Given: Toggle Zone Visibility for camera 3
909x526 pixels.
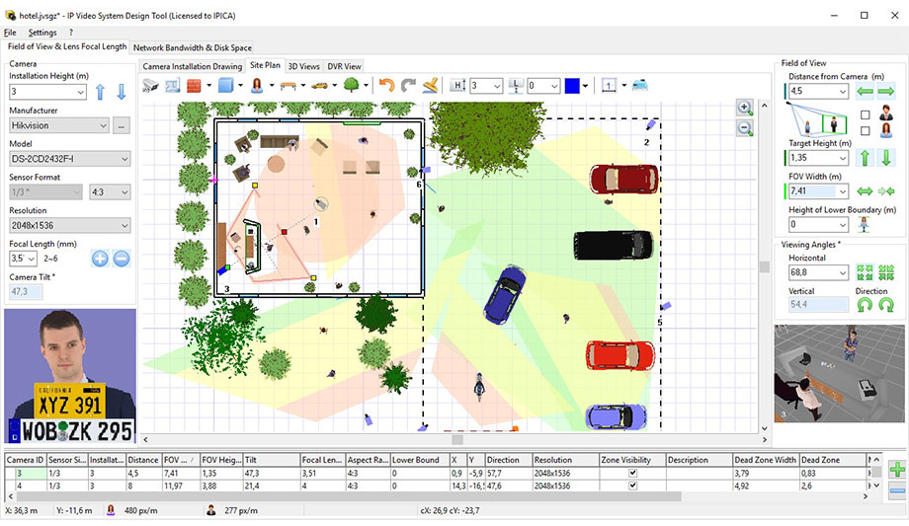Looking at the screenshot, I should coord(632,473).
